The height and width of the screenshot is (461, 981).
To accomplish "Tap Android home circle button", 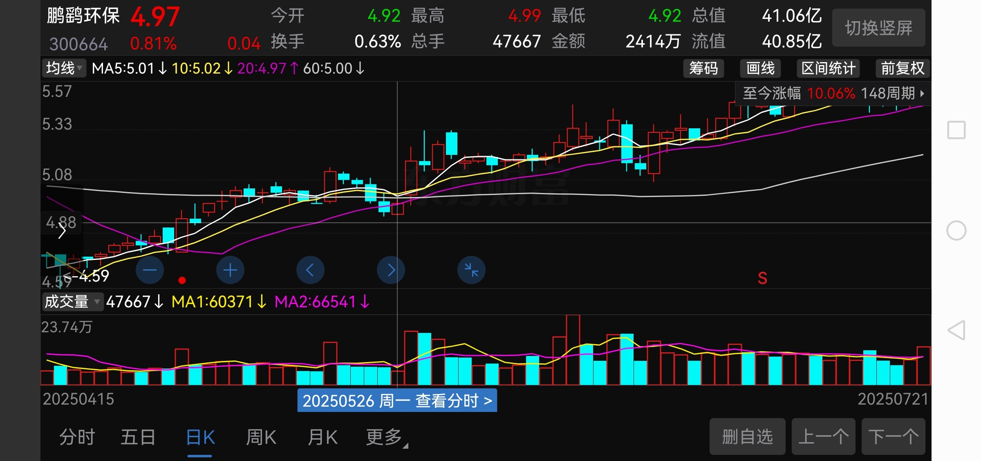I will click(956, 230).
